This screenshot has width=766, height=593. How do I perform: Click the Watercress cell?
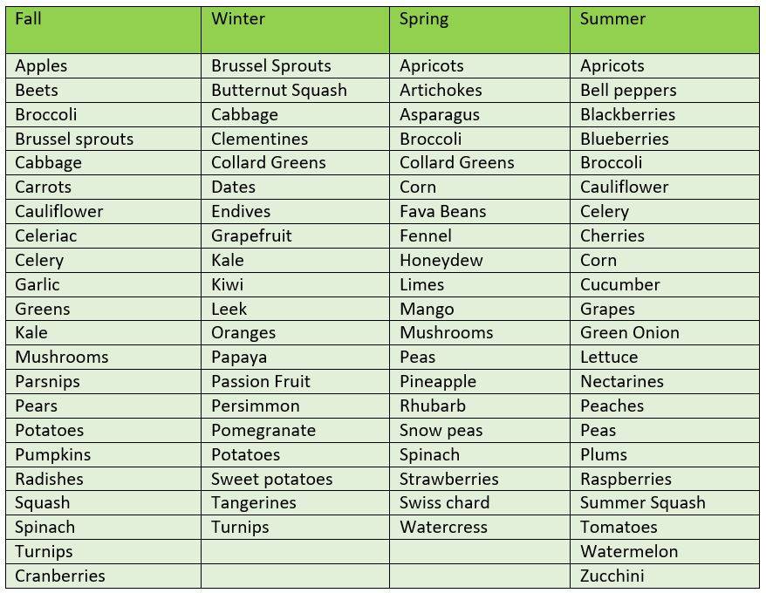480,527
